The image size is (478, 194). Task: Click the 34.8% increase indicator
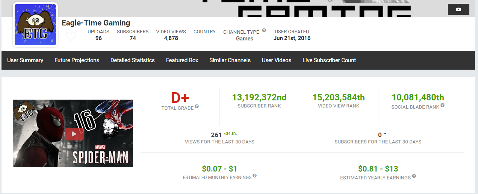[230, 133]
